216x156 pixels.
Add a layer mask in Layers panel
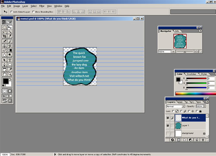(x=178, y=140)
